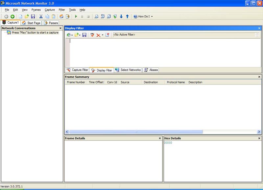Screen dimensions: 263x190
Task: Start capture with the green Play button
Action: pos(76,16)
